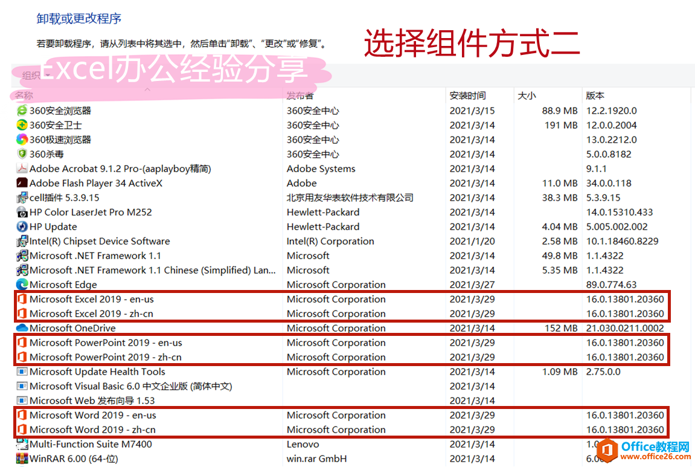Viewport: 695px width, 467px height.
Task: Click the Microsoft Edge icon
Action: [x=22, y=285]
